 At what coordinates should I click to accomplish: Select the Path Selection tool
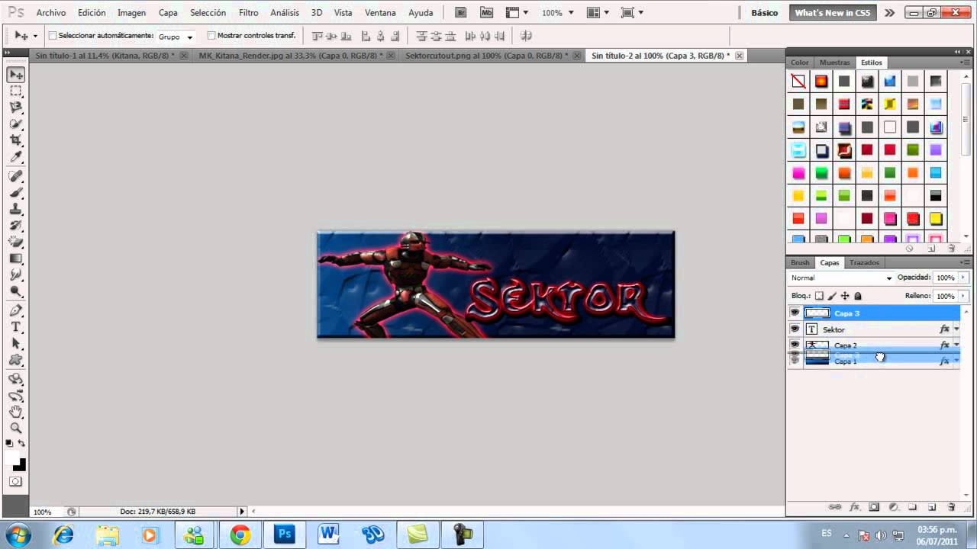[x=15, y=343]
